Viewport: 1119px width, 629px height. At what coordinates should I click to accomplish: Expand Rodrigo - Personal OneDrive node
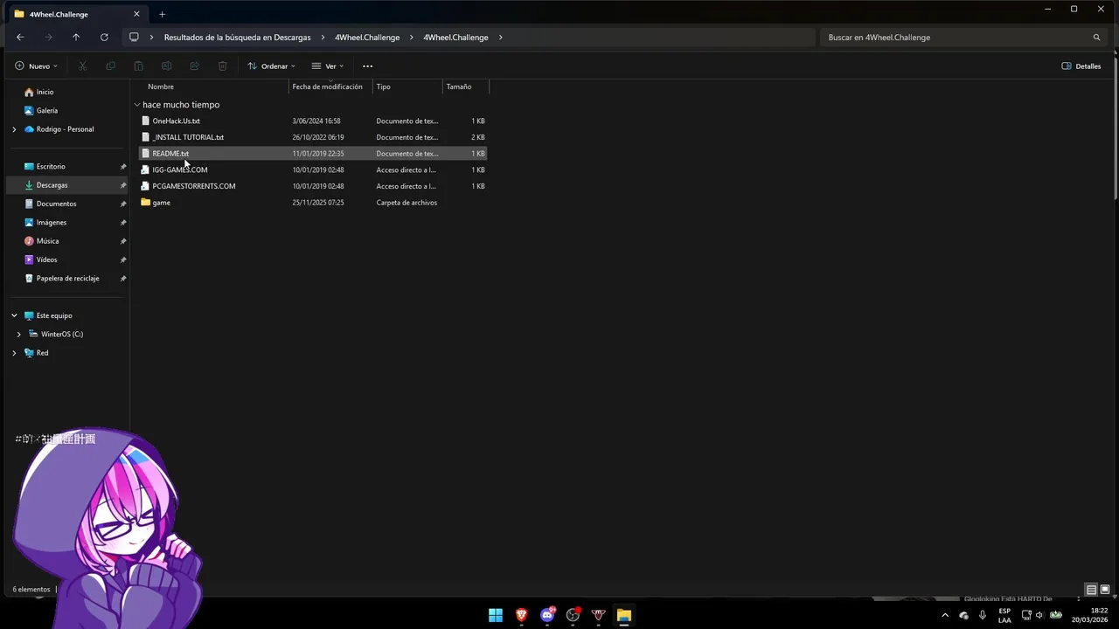pos(14,129)
